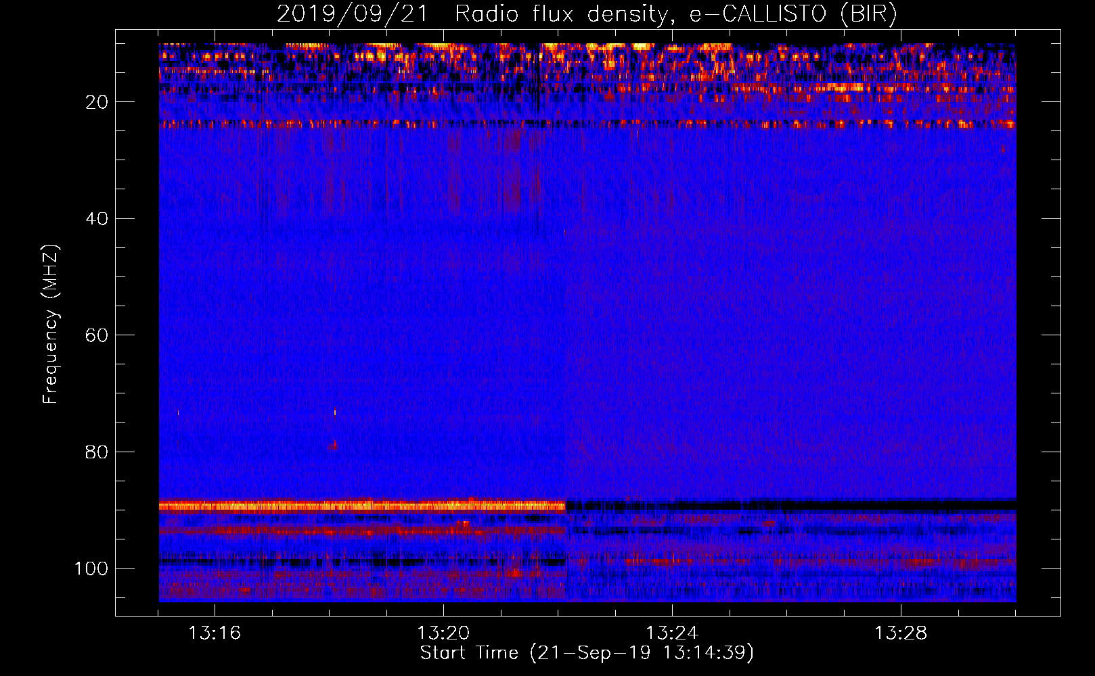Click the 60 MHz frequency tick label

point(97,335)
